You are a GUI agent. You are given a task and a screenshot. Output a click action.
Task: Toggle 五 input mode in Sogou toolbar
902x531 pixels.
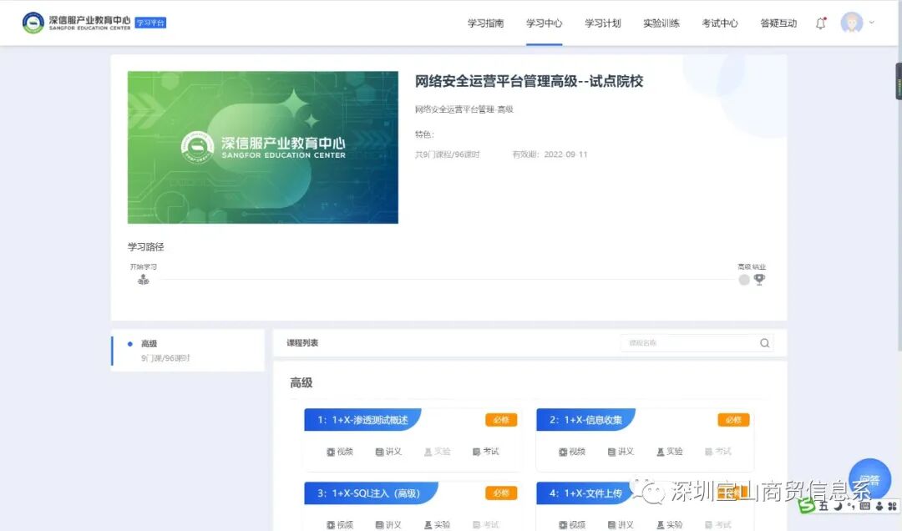tap(823, 506)
